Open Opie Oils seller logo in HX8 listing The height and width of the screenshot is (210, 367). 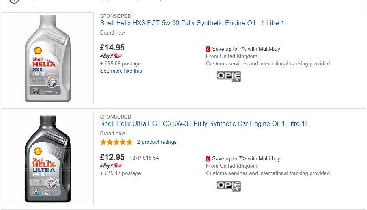coord(229,76)
